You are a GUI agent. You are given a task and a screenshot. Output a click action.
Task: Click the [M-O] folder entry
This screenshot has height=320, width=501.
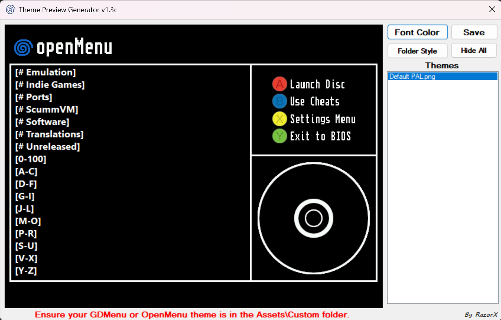[28, 221]
